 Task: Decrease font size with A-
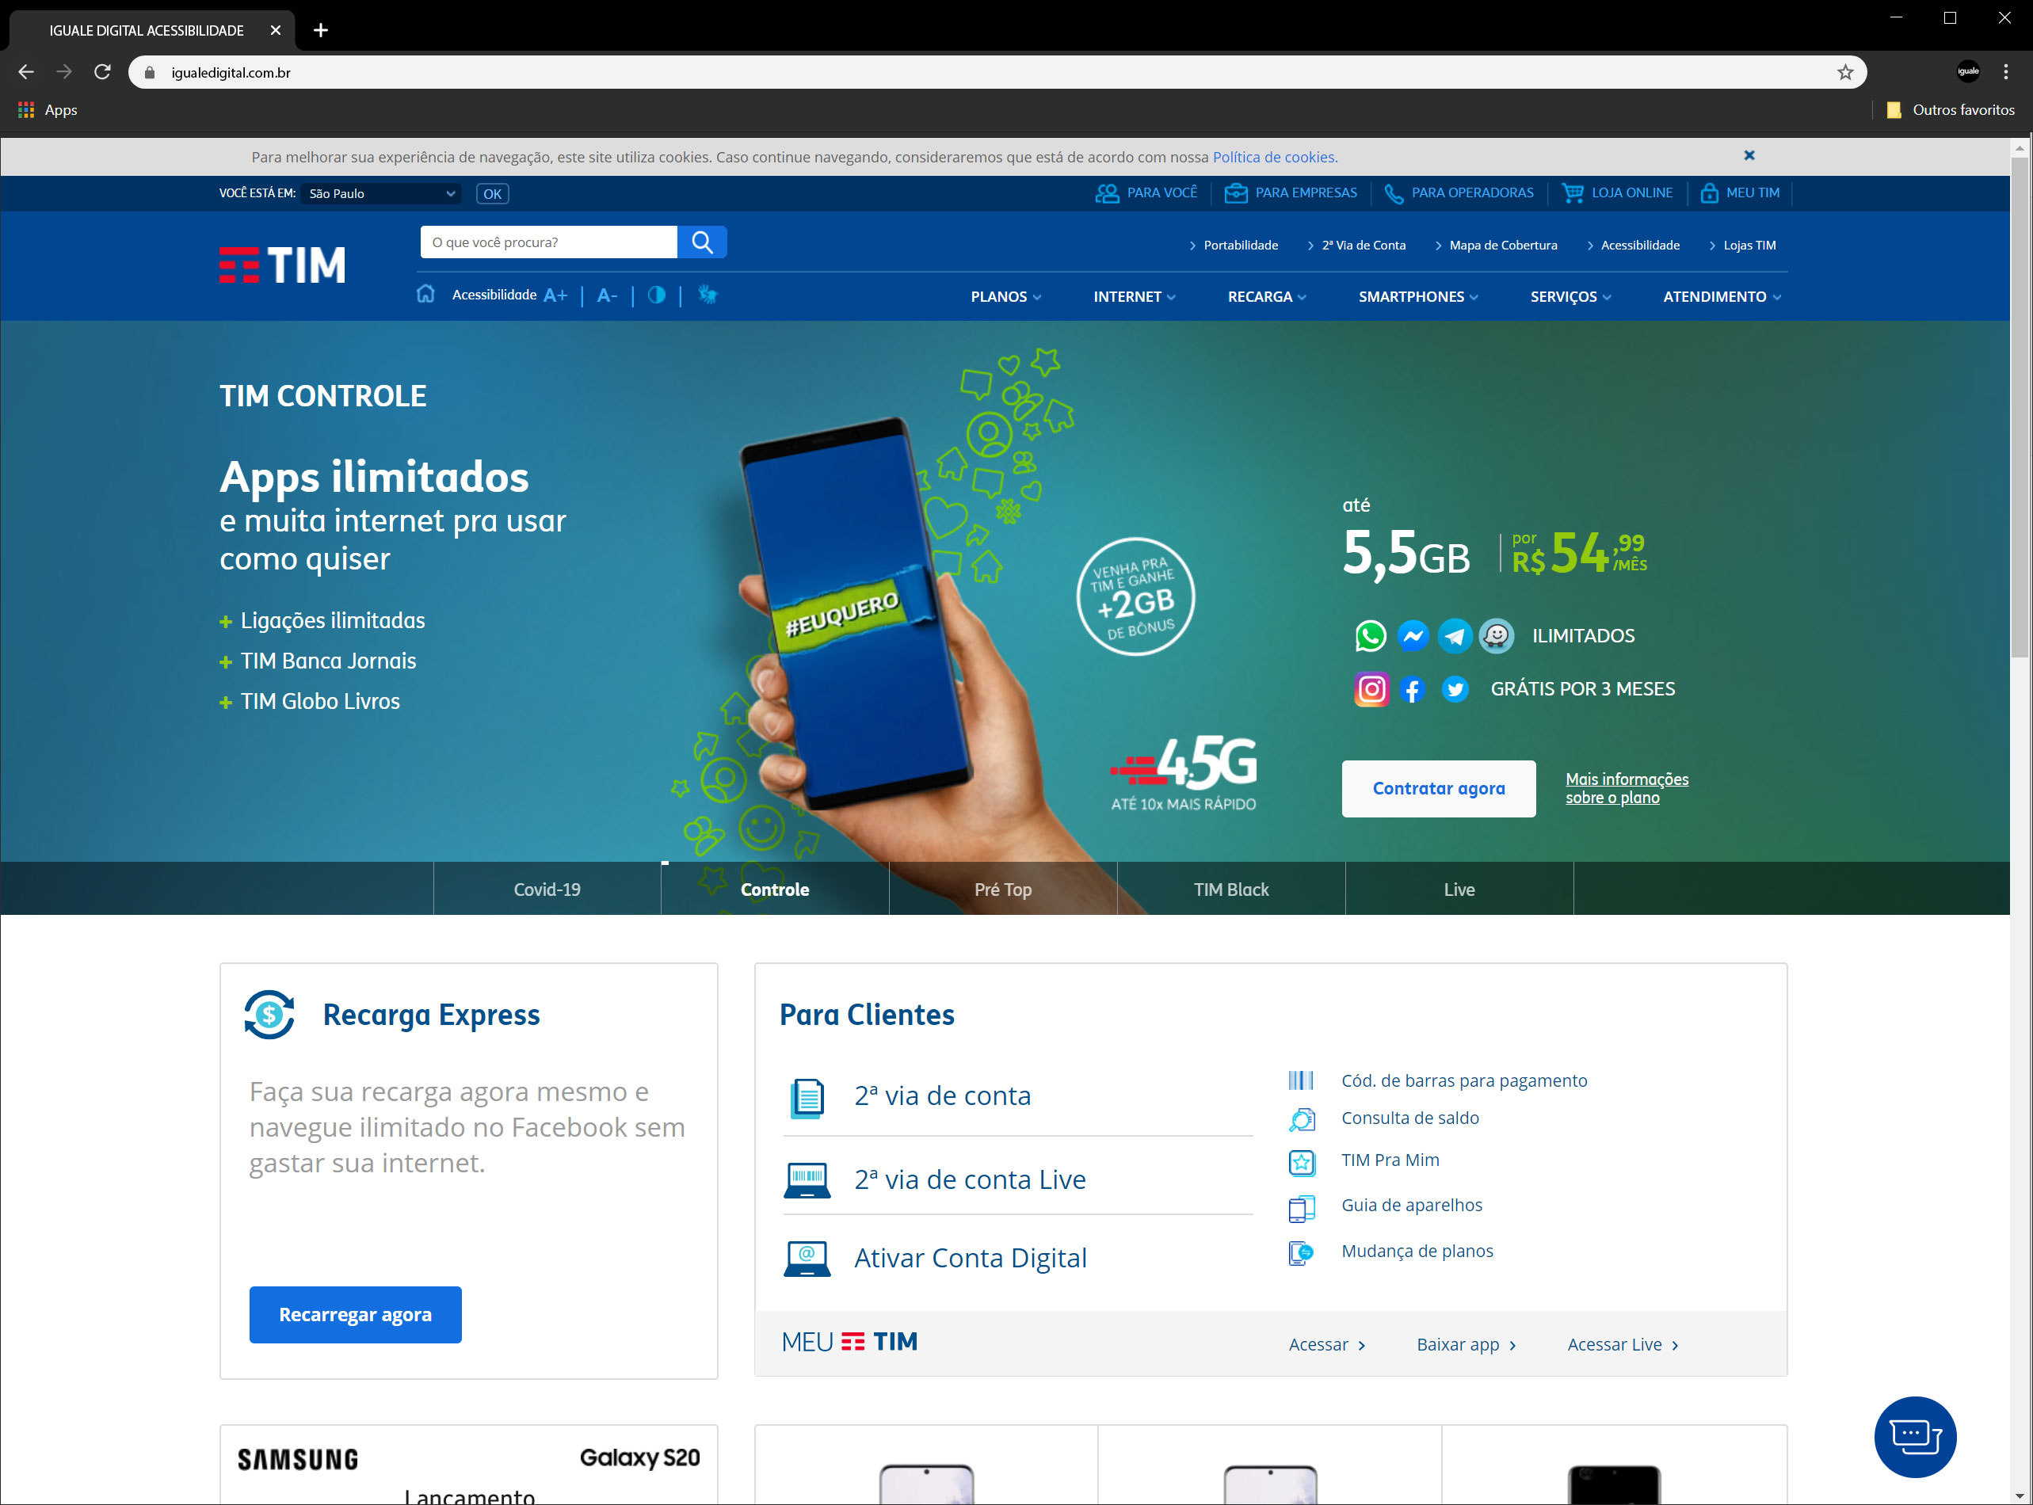coord(607,295)
